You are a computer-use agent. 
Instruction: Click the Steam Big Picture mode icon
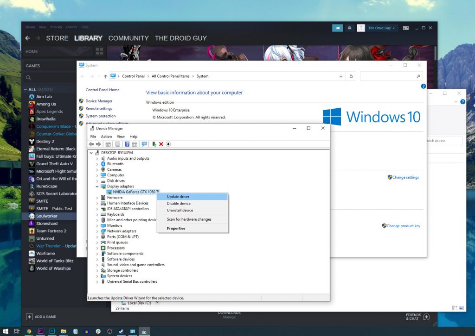(405, 28)
